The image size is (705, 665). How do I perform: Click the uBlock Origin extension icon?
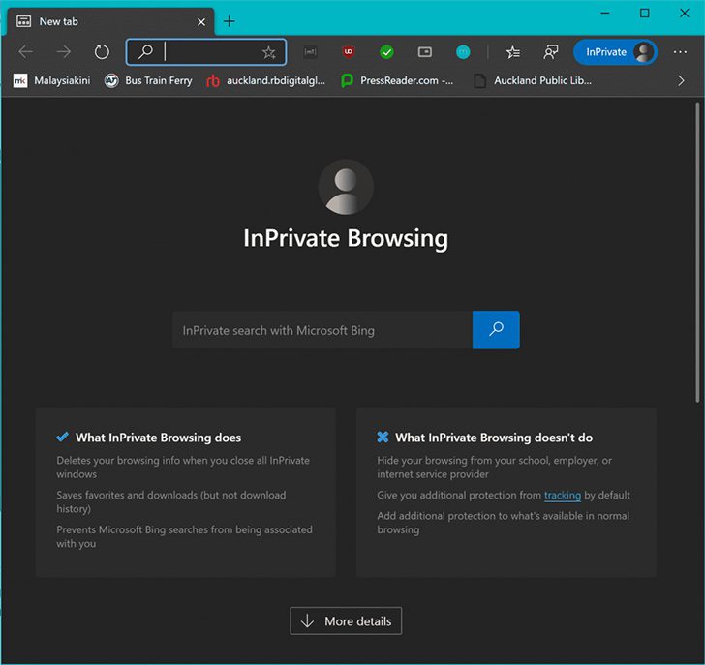click(x=348, y=52)
